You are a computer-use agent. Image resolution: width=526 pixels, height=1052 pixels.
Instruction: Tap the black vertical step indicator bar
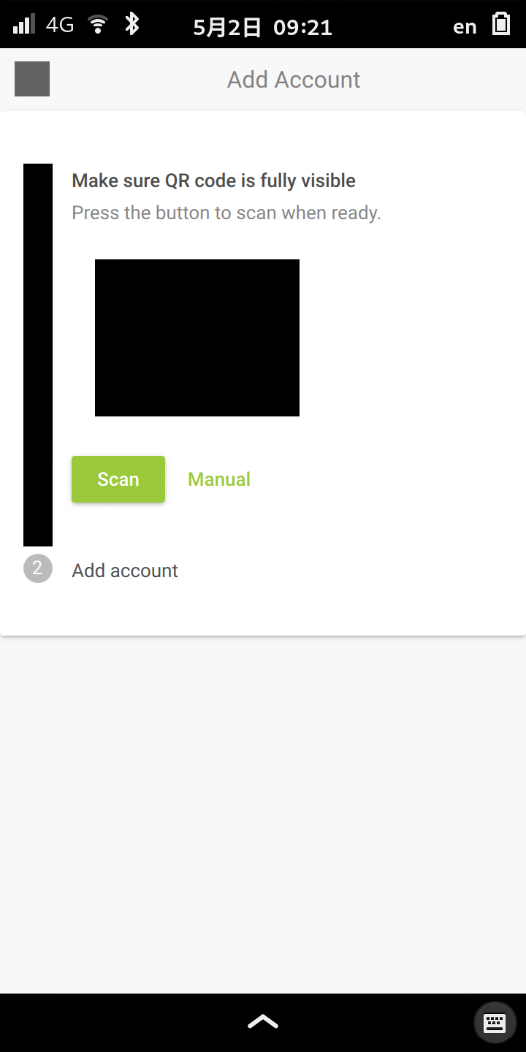click(x=38, y=355)
